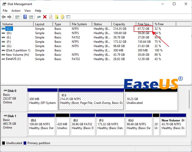
Task: Open the Action menu
Action: click(16, 11)
